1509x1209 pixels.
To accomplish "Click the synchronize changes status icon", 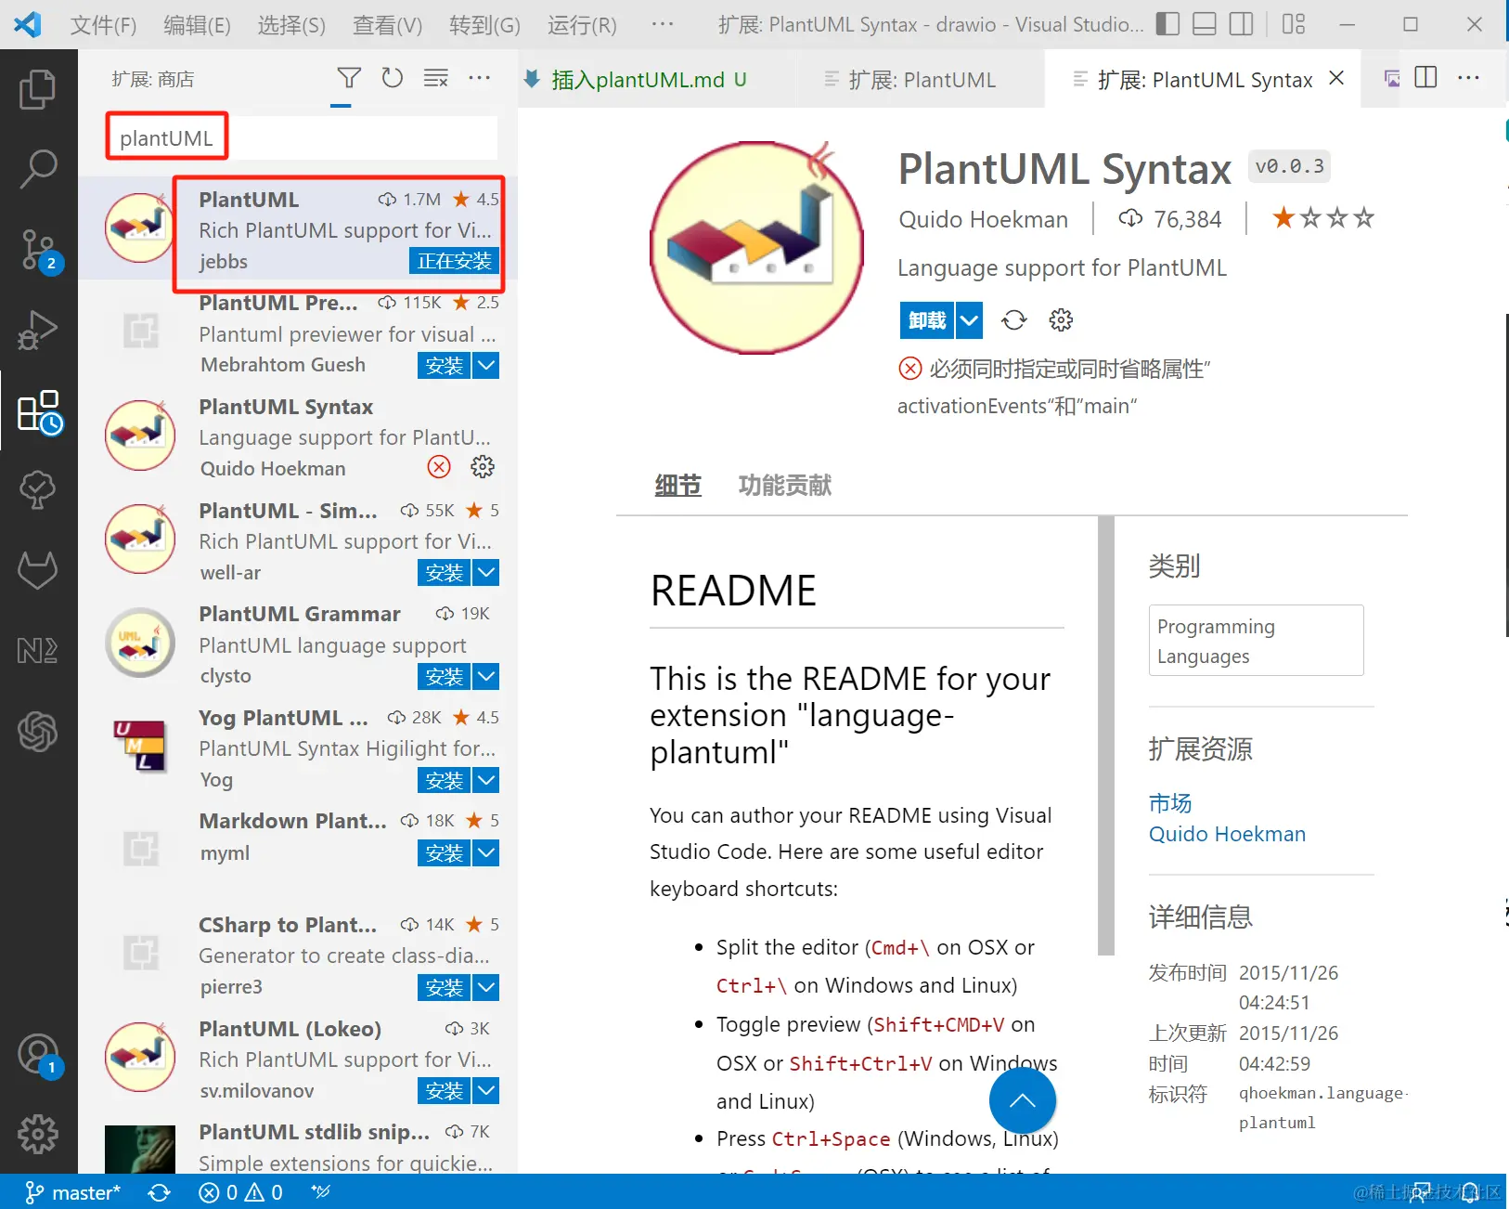I will tap(160, 1192).
